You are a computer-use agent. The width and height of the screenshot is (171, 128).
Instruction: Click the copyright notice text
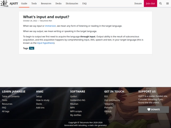(85, 123)
